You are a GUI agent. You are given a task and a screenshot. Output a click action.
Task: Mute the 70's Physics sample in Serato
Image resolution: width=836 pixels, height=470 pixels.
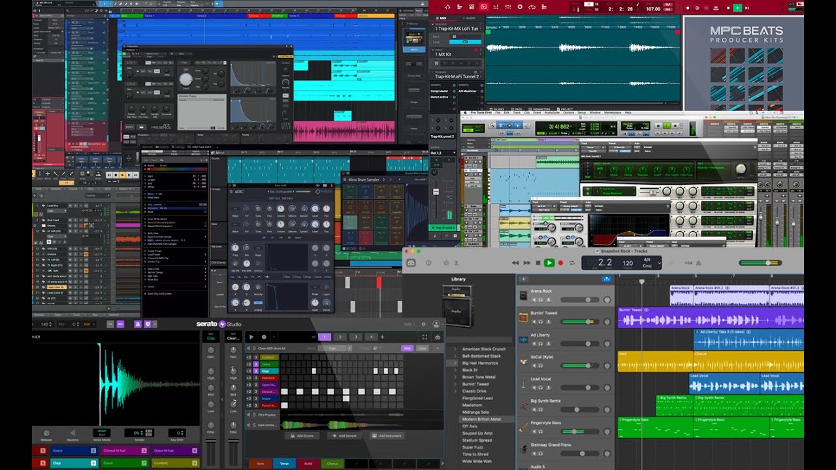(249, 415)
